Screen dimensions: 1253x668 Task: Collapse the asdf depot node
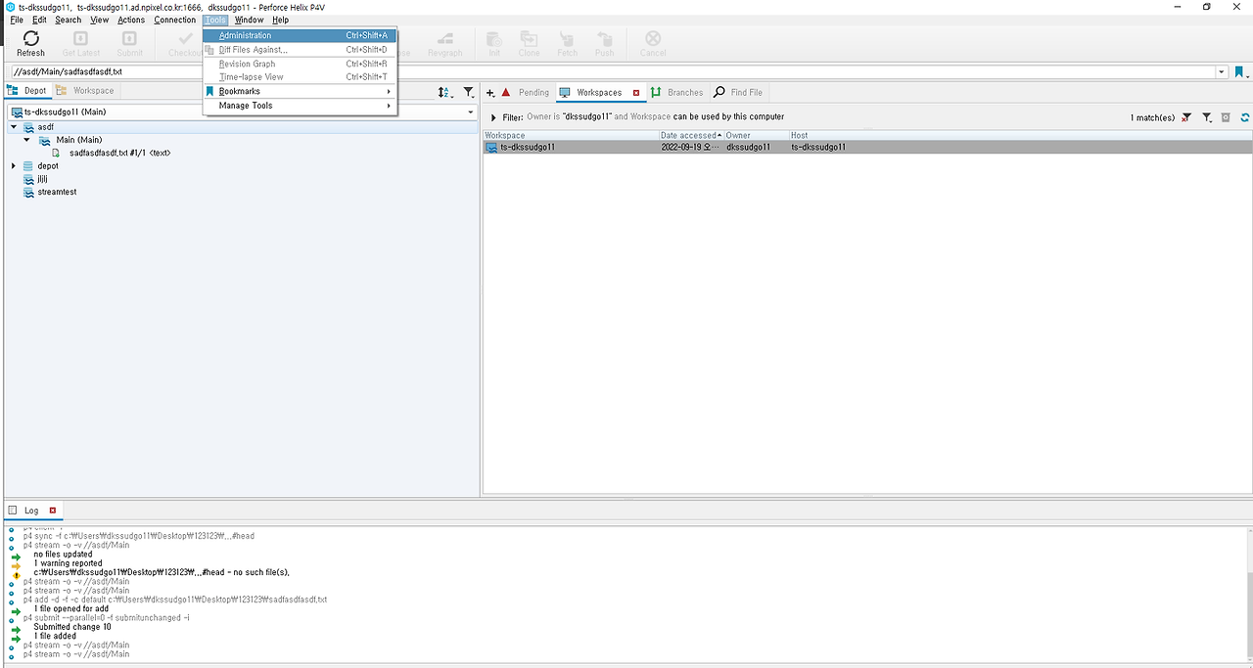(x=14, y=127)
